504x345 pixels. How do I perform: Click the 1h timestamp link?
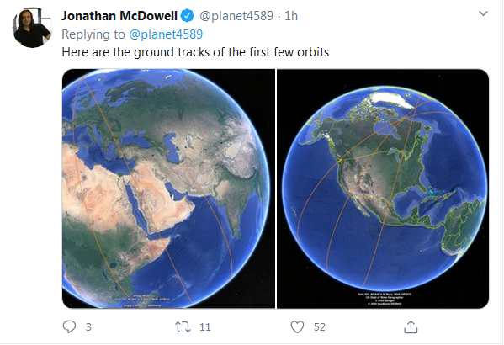click(x=291, y=16)
